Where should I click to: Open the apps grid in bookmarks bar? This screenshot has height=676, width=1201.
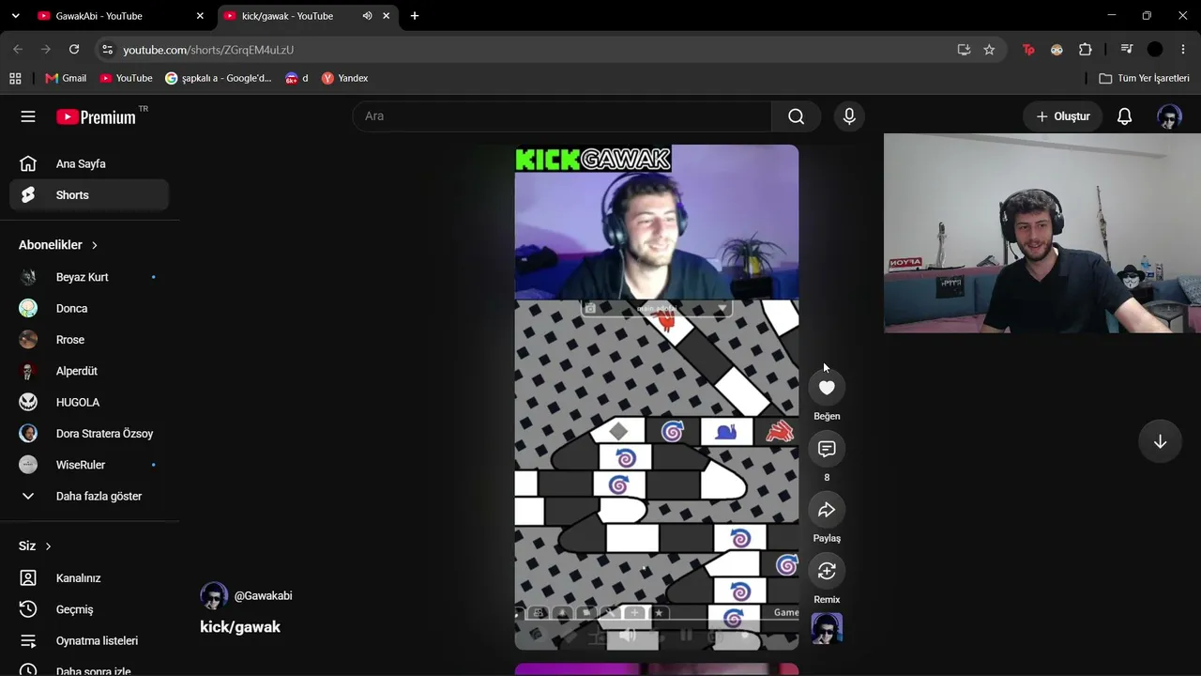click(15, 78)
